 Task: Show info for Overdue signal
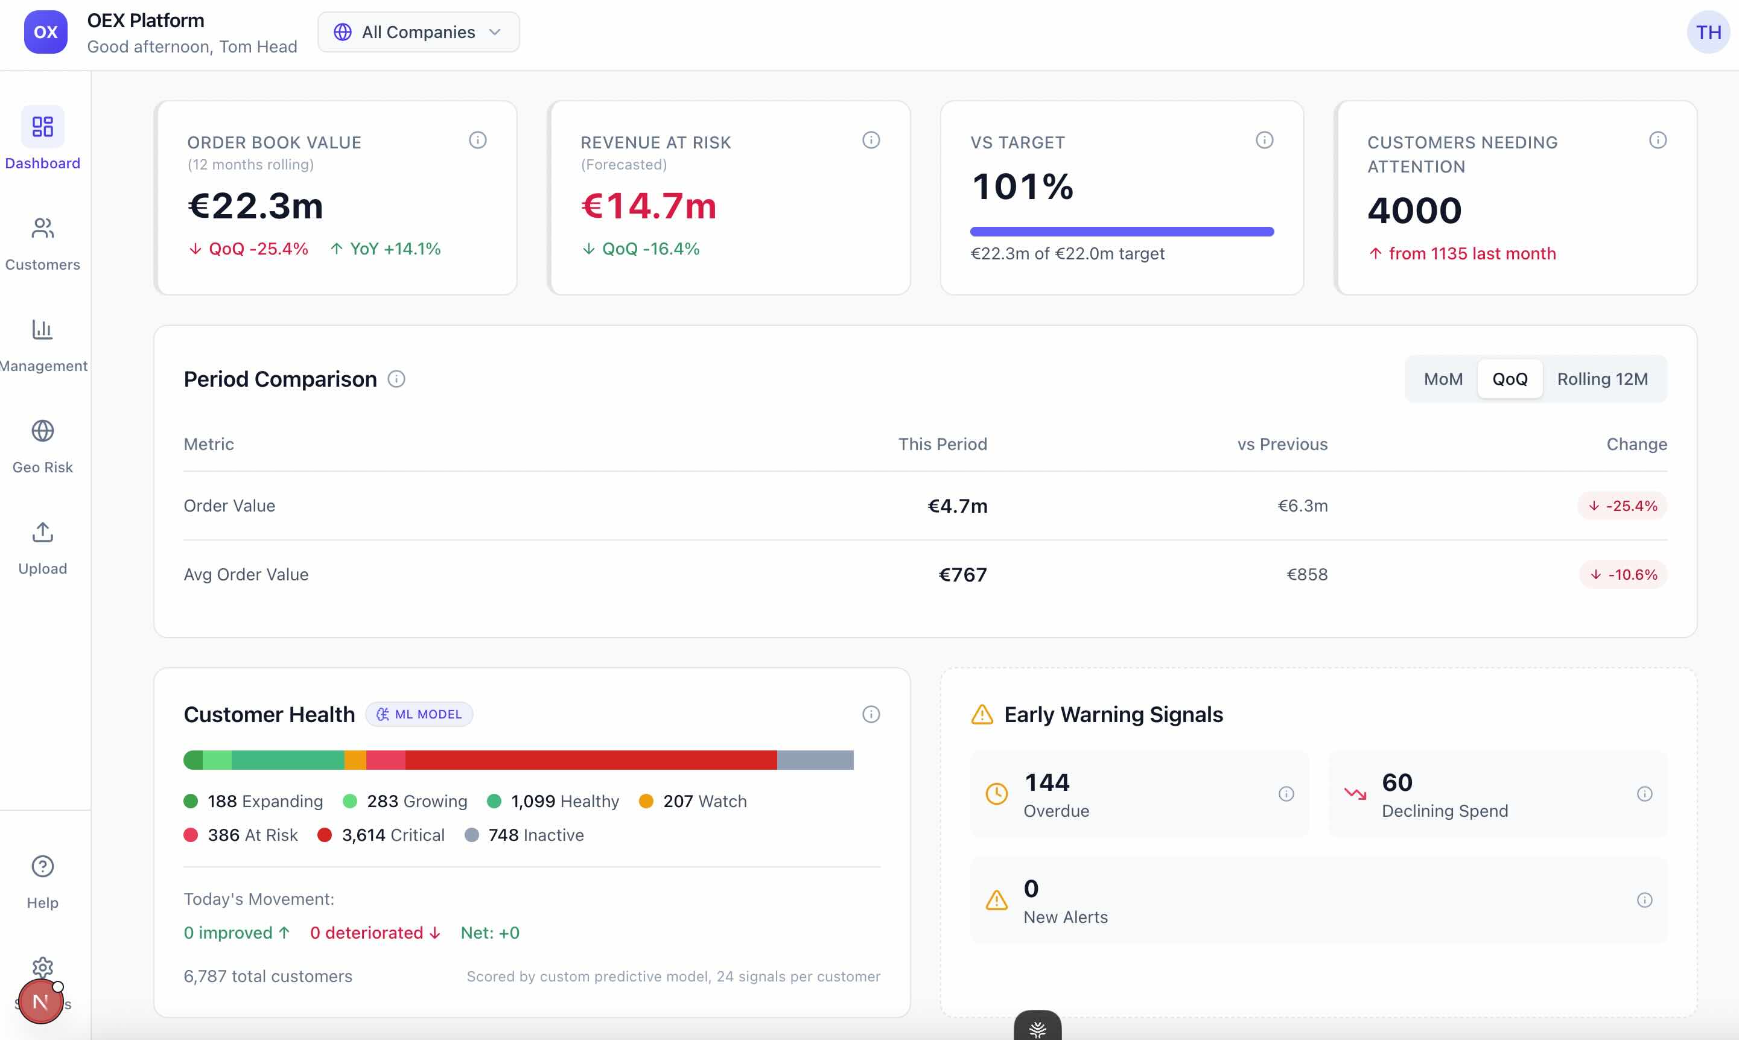point(1286,794)
